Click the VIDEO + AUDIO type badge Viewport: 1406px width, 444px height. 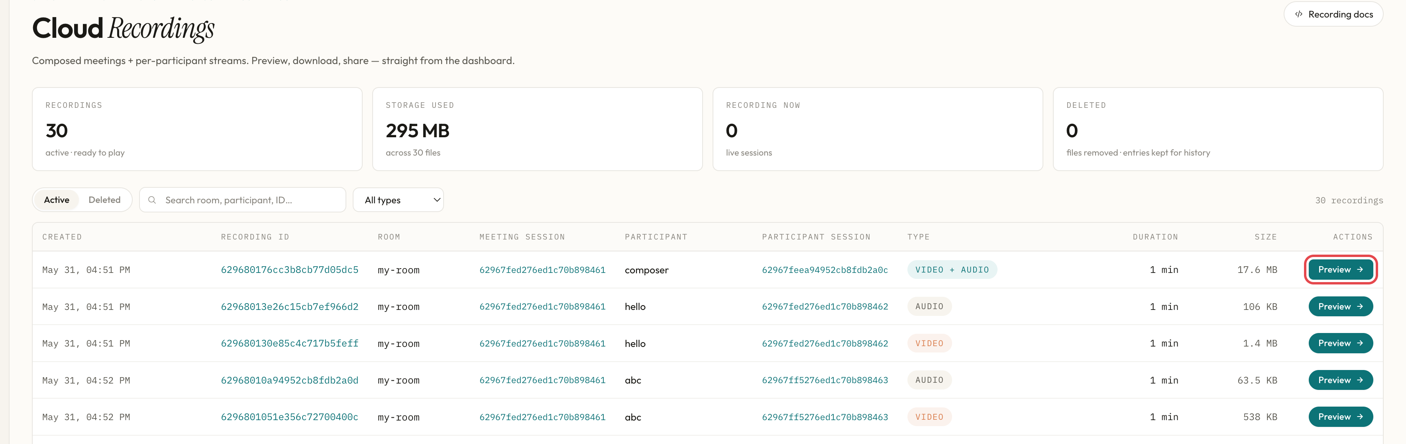(x=952, y=270)
